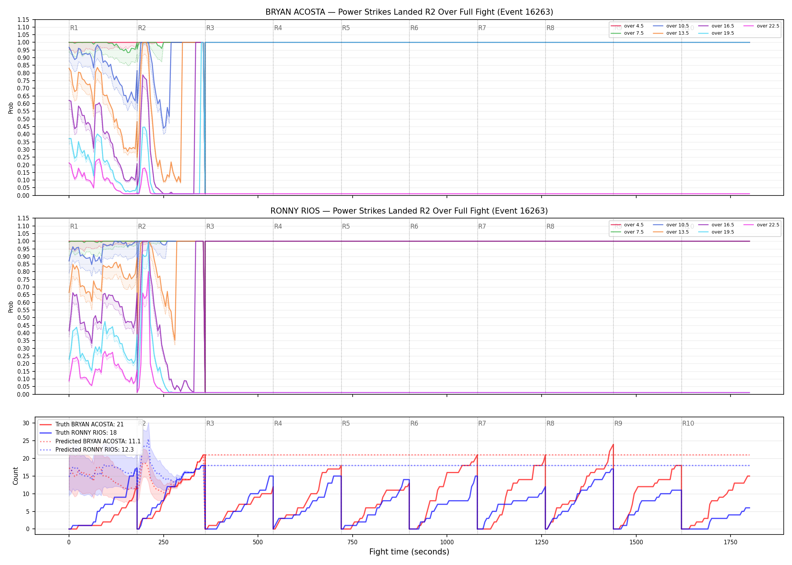
Task: Click the R7 round marker in bottom chart
Action: click(482, 423)
